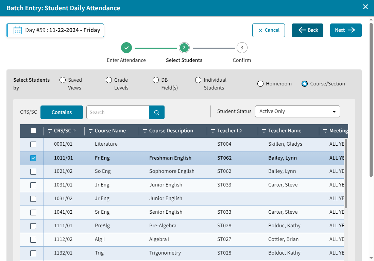Select the Homeroom radio option
This screenshot has height=261, width=374.
click(x=260, y=84)
